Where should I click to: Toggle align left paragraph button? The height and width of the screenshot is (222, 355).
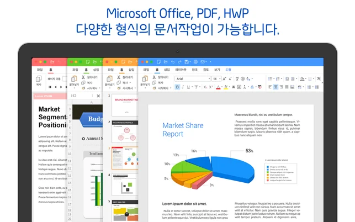point(270,87)
